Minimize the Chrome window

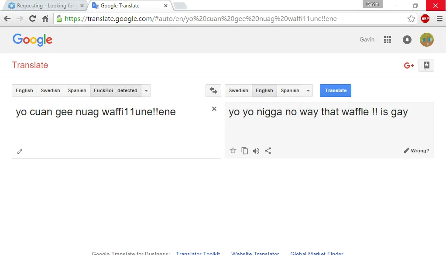tap(396, 6)
